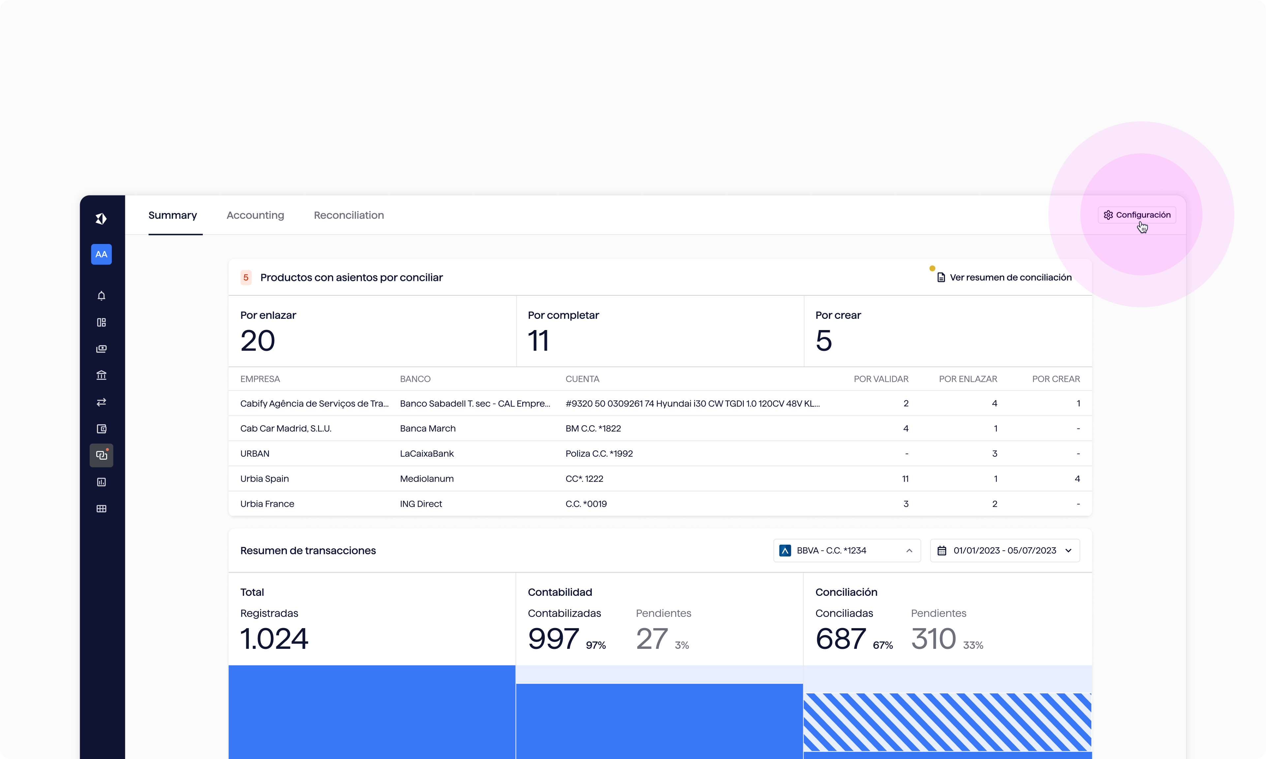Select the highlighted reconciliation icon in sidebar
The height and width of the screenshot is (759, 1266).
101,455
